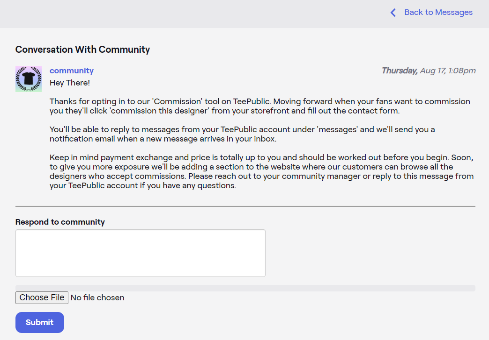Focus the Respond to community text box
The width and height of the screenshot is (489, 340).
[x=141, y=253]
